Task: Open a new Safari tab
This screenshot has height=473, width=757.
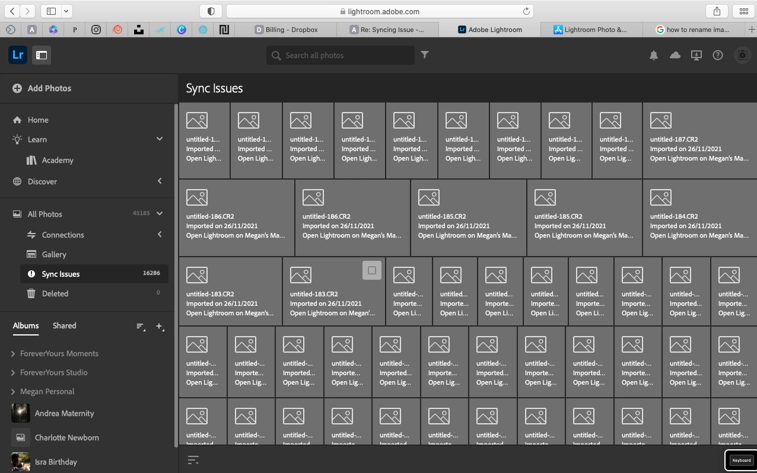Action: pyautogui.click(x=751, y=29)
